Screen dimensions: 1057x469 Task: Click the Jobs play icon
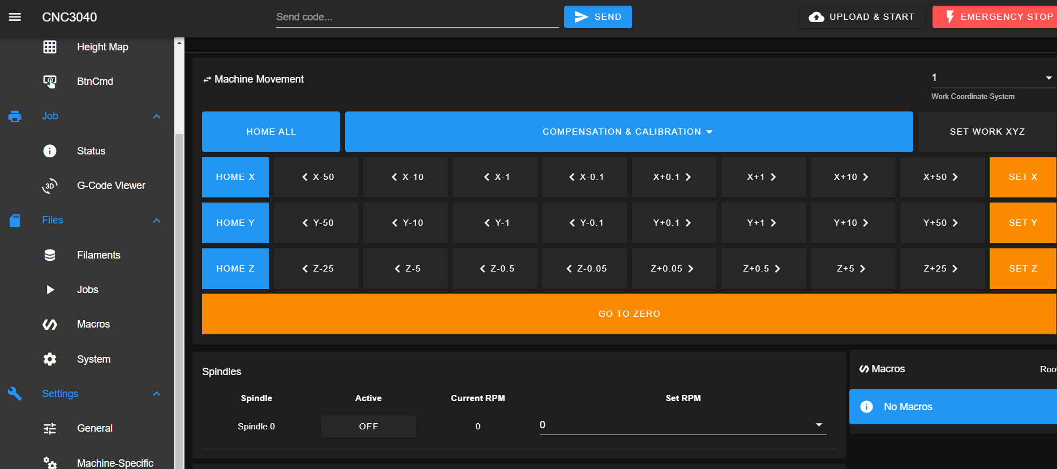tap(50, 290)
